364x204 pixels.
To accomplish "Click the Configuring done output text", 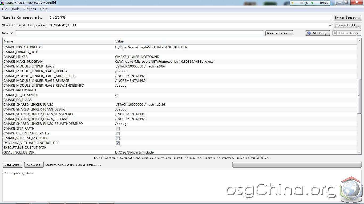I will point(19,173).
